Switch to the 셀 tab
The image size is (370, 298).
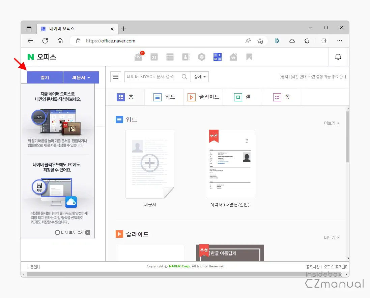(x=243, y=97)
